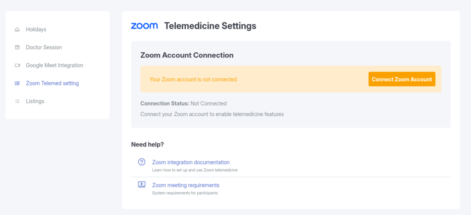Click the 'System requirements for participants' subtitle
Image resolution: width=471 pixels, height=215 pixels.
tap(185, 193)
